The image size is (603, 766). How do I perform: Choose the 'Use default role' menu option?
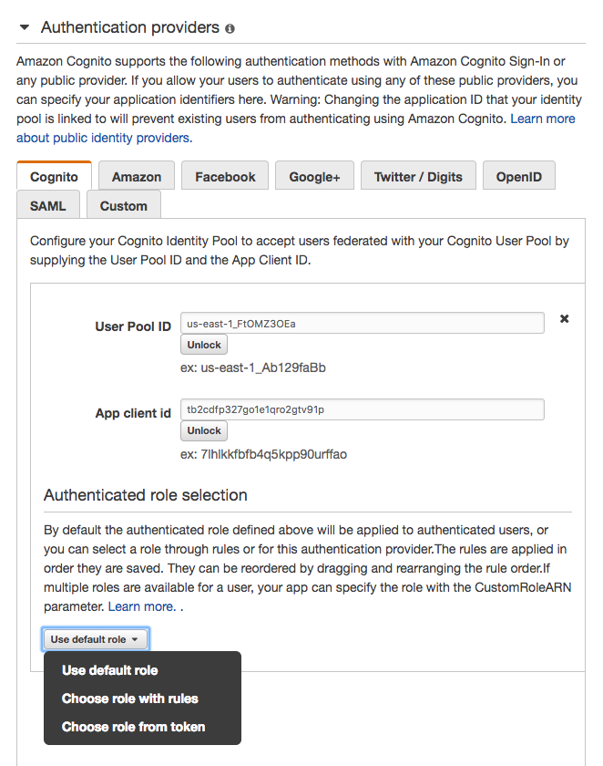pos(109,670)
